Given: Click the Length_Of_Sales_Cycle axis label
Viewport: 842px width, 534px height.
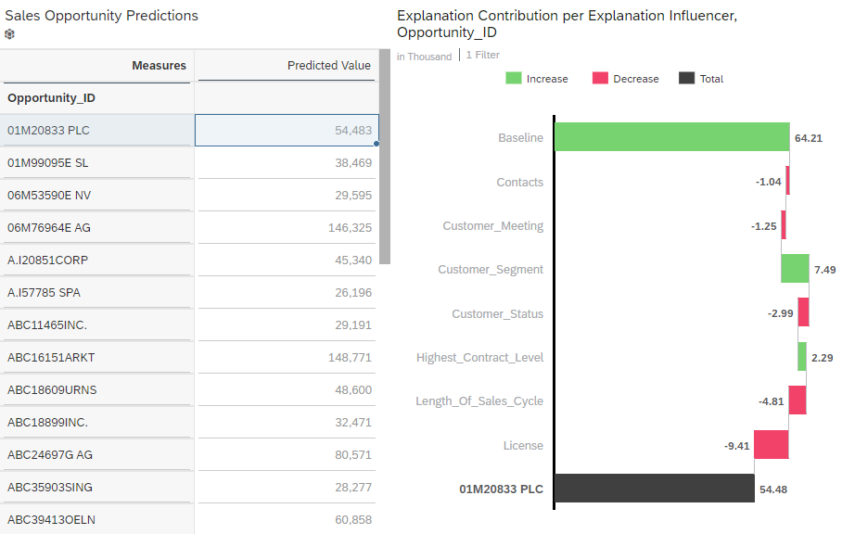Looking at the screenshot, I should pyautogui.click(x=479, y=401).
